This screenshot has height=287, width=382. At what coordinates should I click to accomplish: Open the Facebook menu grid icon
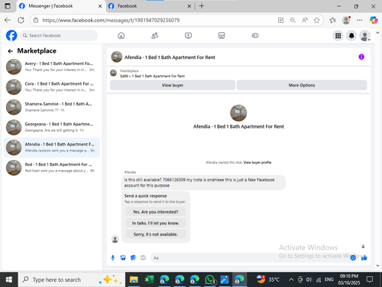[338, 36]
